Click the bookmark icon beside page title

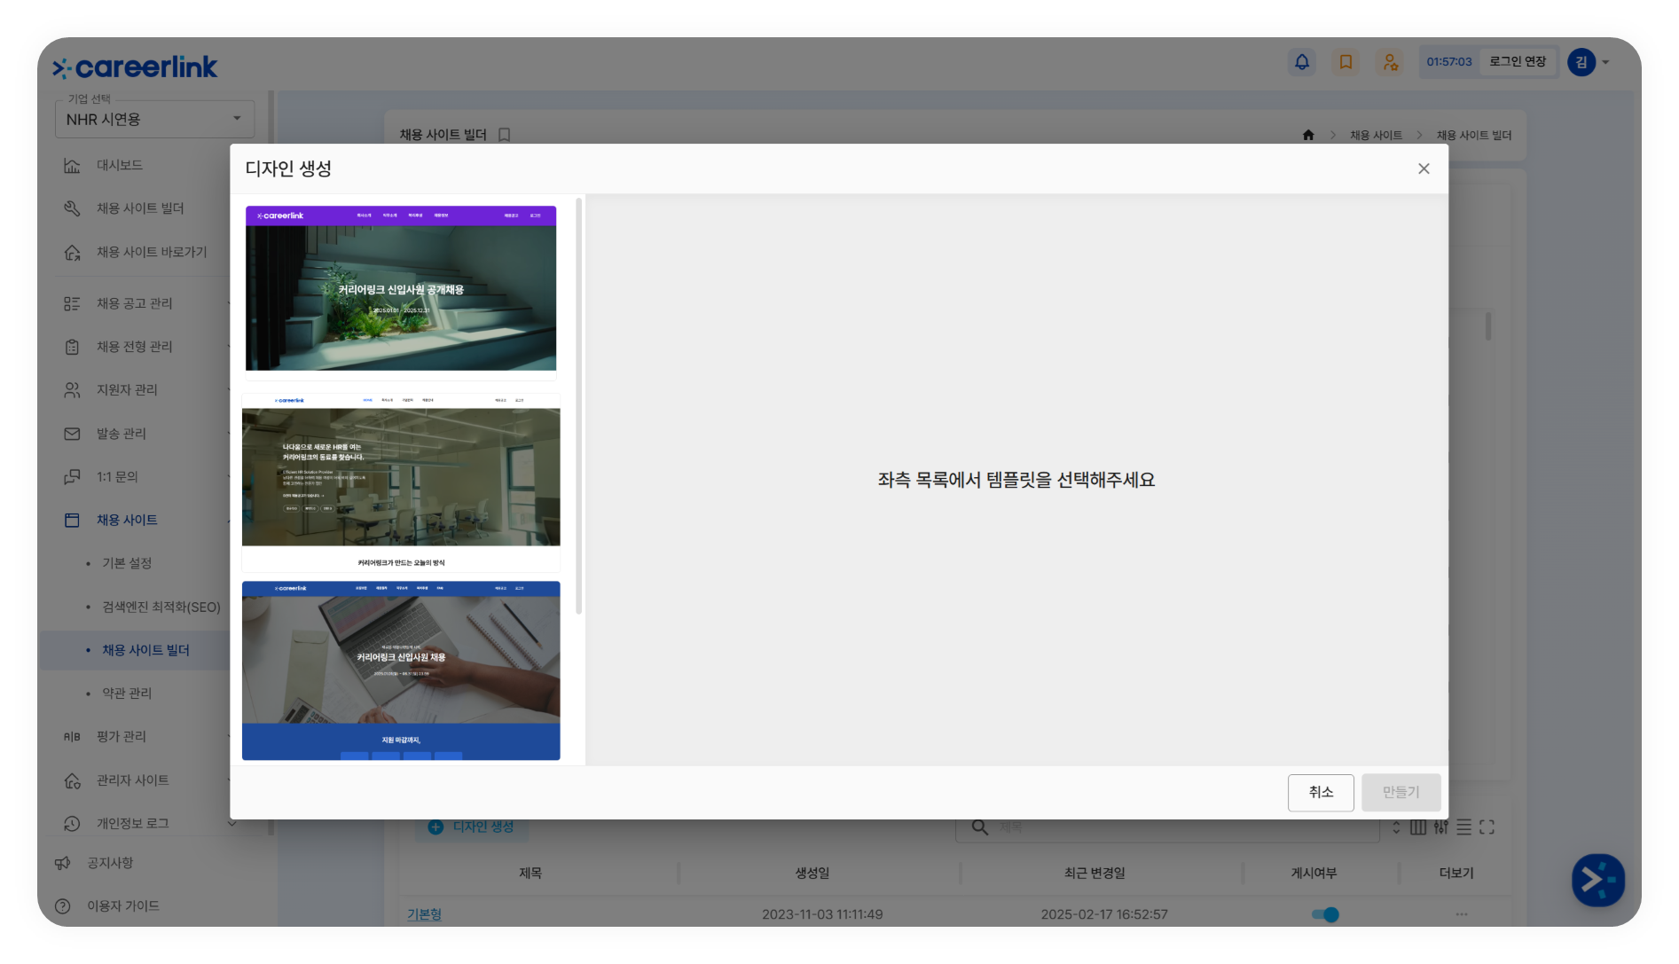pos(504,135)
